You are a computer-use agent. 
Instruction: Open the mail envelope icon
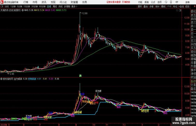pos(177,2)
